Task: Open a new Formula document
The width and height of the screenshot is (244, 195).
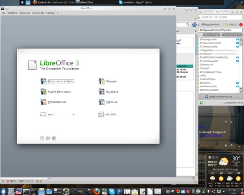Action: pos(111,102)
